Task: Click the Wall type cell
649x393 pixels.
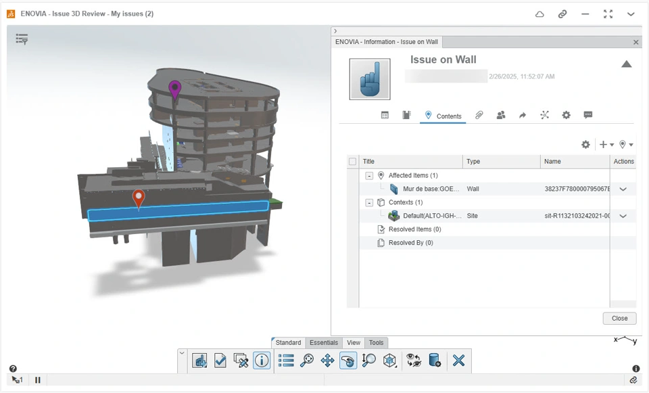Action: [x=473, y=189]
